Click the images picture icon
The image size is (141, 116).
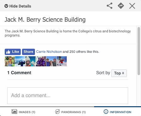[x=14, y=112]
